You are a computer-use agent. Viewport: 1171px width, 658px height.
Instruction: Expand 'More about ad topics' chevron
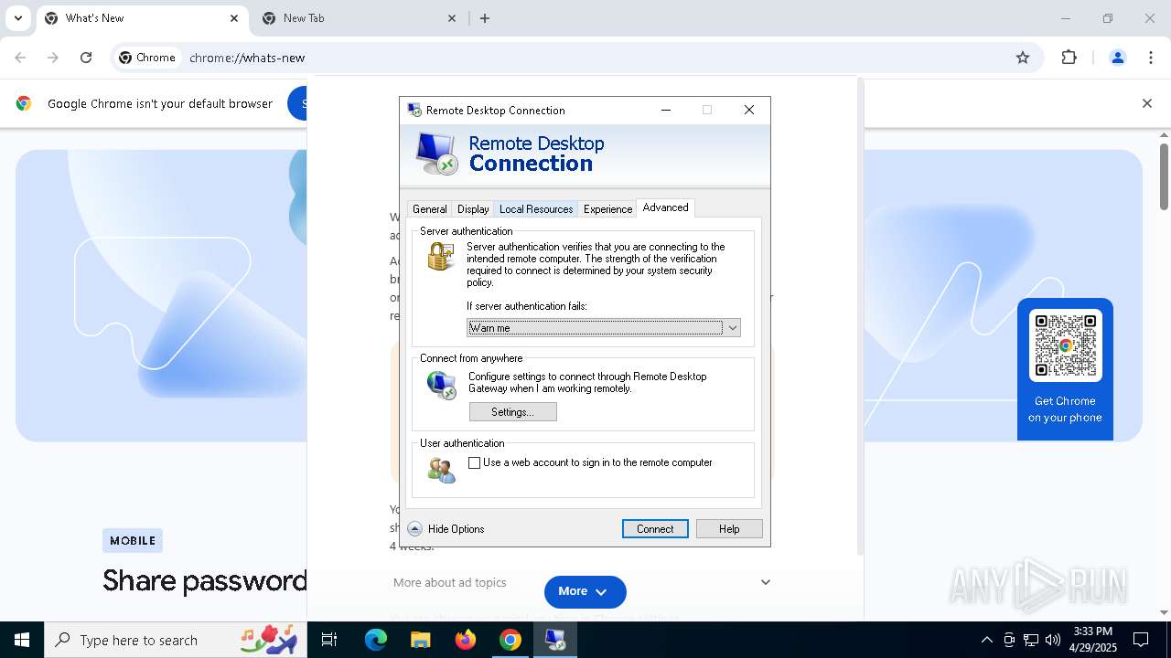point(766,582)
